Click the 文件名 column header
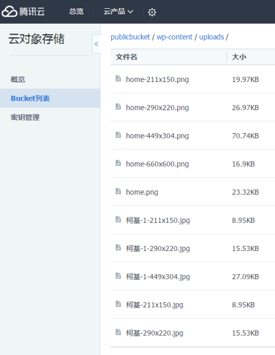 [127, 57]
